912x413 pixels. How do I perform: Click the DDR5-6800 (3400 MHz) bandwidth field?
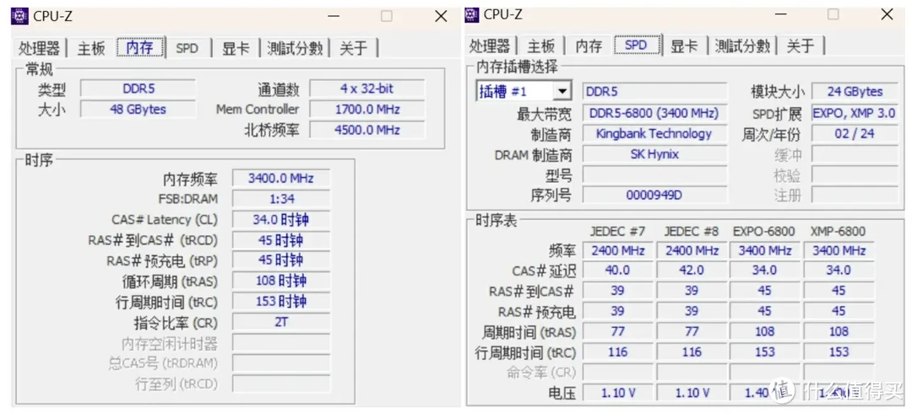point(654,113)
